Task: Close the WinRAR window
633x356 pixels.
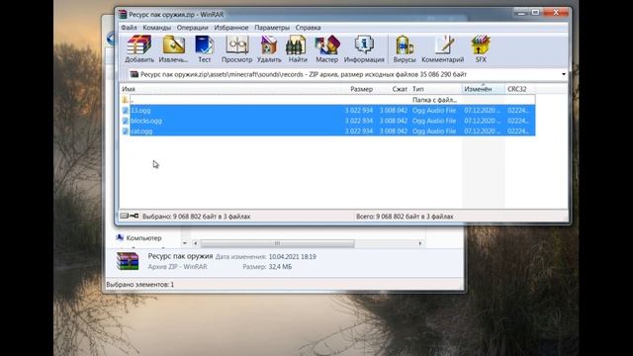Action: (x=556, y=13)
